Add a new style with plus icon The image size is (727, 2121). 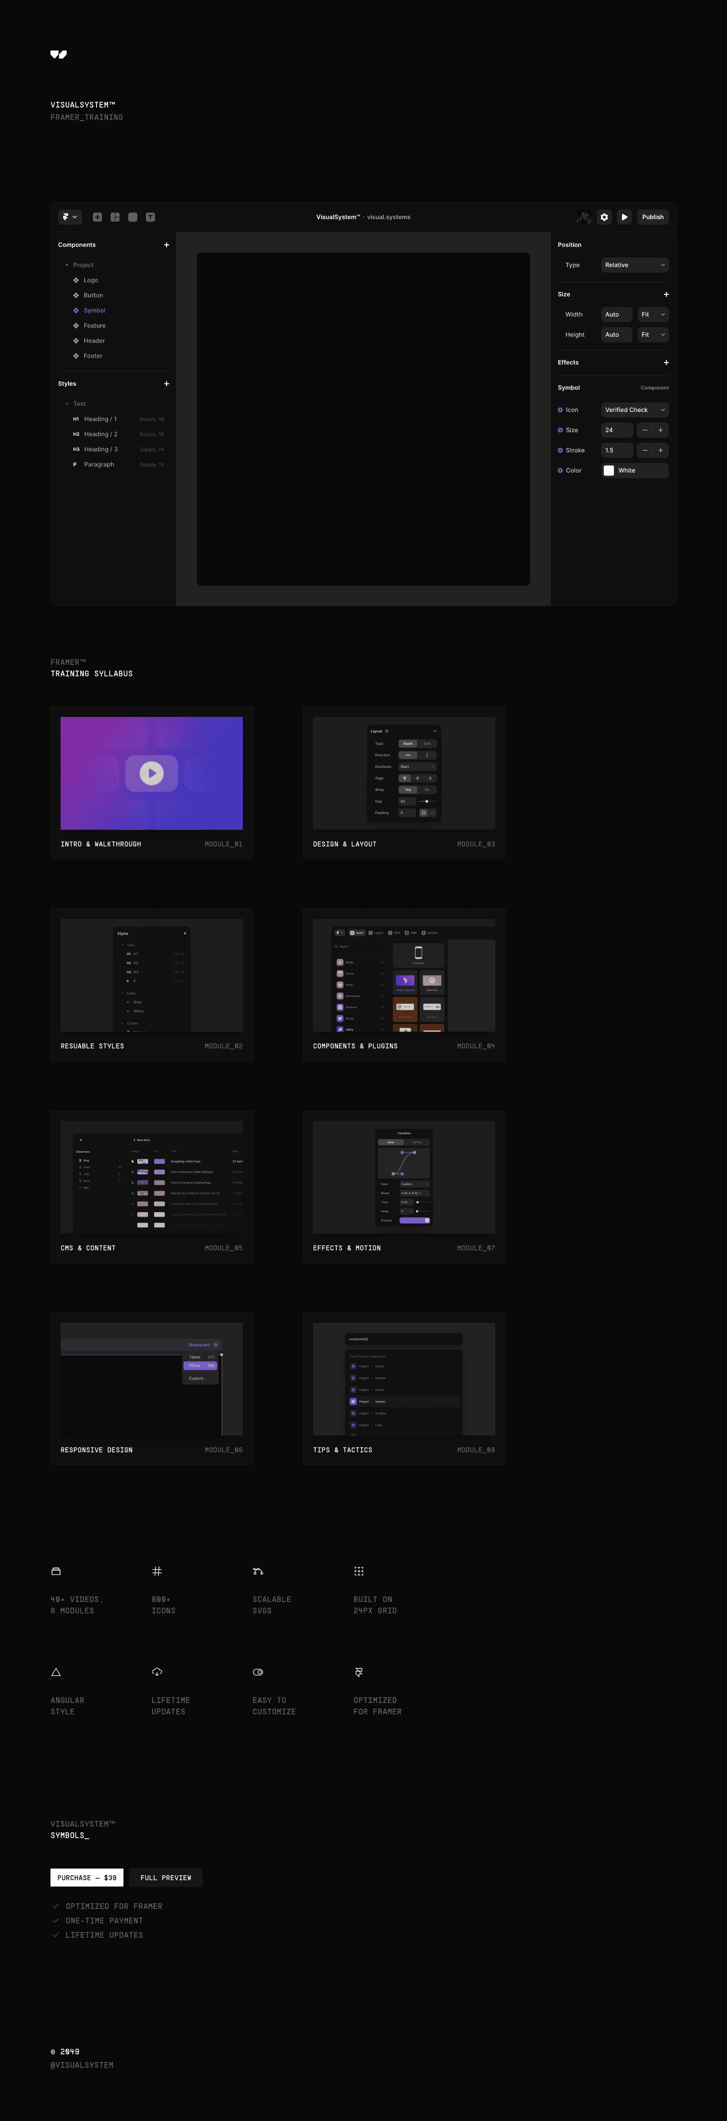[166, 384]
